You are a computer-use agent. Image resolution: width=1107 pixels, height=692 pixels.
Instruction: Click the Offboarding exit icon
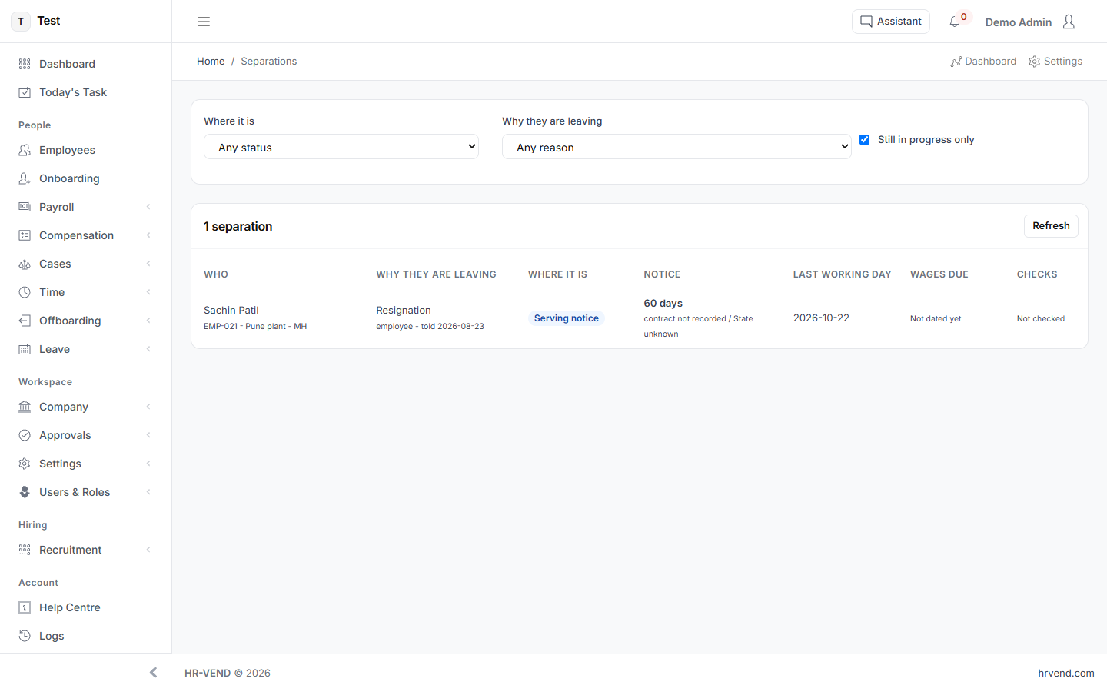25,321
